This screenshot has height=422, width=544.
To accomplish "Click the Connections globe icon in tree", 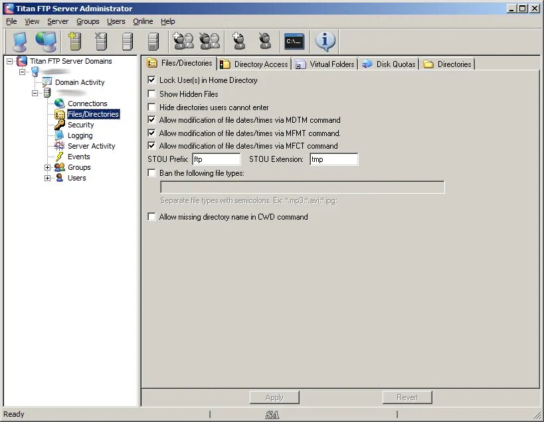I will (60, 104).
